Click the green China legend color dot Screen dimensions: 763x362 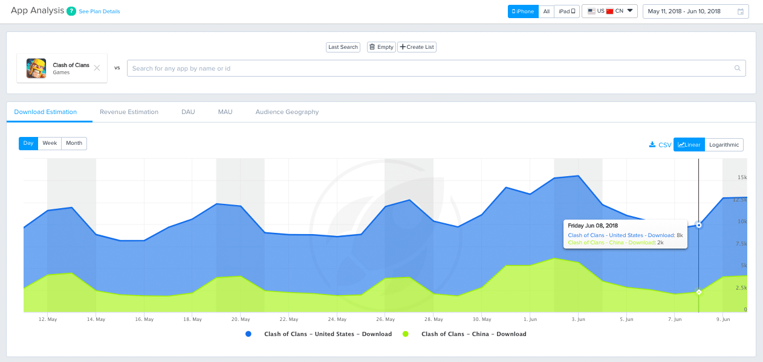pos(406,334)
